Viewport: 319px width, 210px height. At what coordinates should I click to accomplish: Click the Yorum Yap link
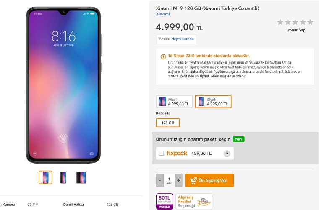[x=296, y=30]
